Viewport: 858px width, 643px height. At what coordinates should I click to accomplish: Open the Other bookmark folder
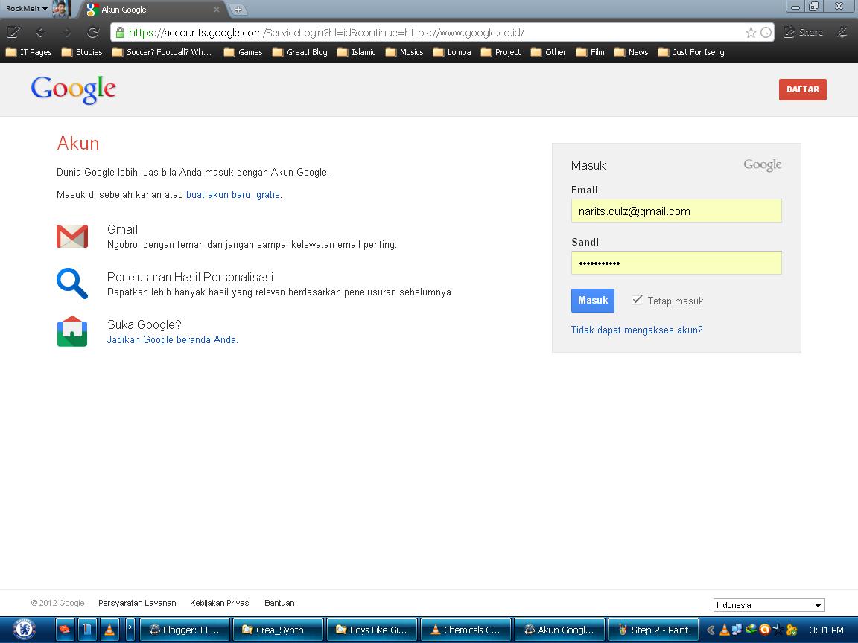(x=548, y=52)
